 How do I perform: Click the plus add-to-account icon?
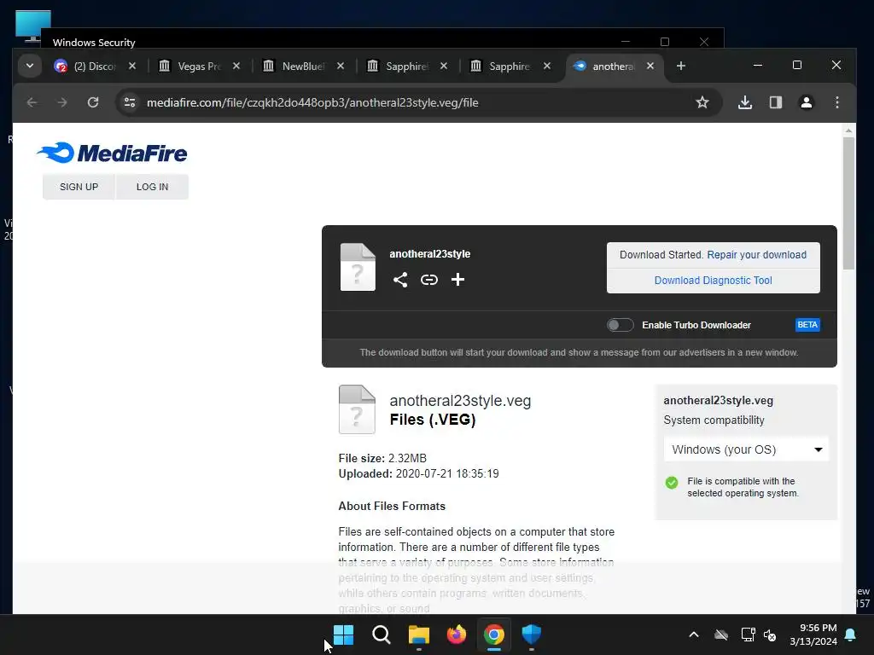click(x=457, y=280)
